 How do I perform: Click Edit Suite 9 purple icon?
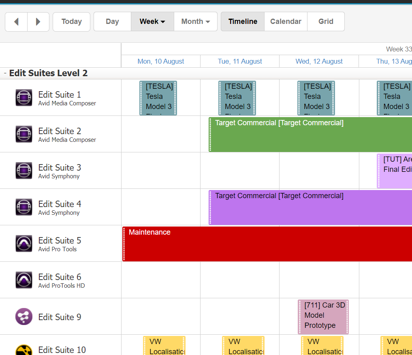point(24,317)
